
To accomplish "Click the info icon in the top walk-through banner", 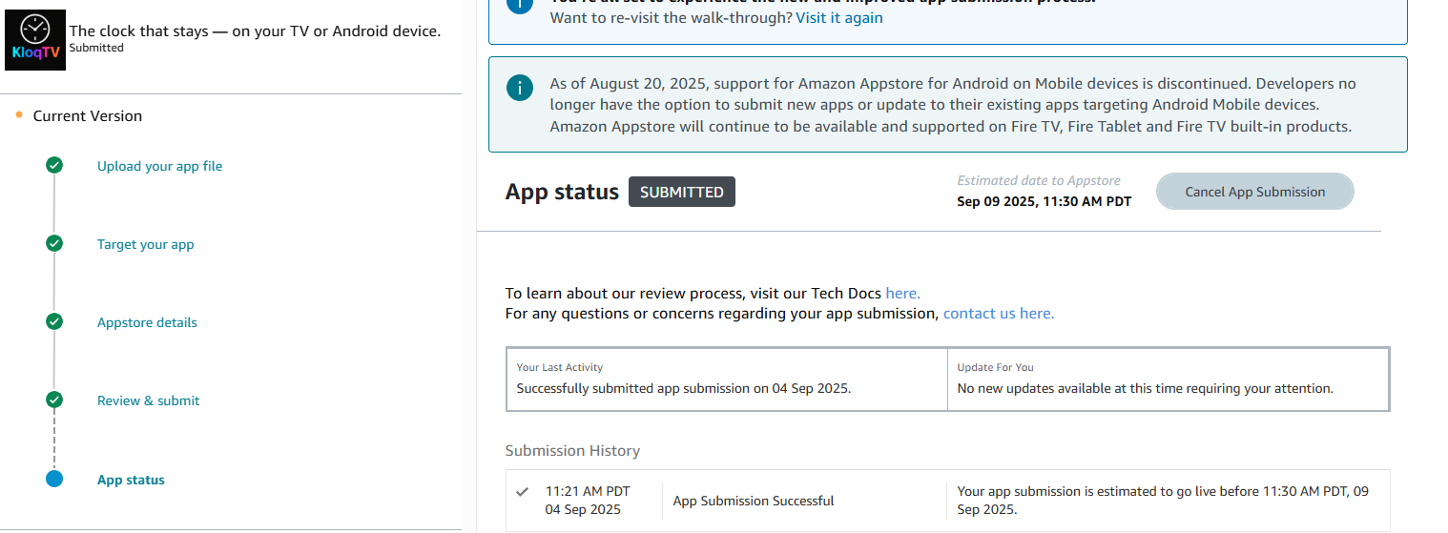I will (519, 5).
